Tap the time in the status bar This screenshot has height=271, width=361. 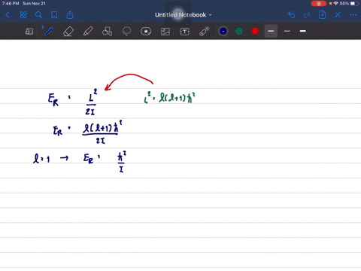(x=11, y=4)
